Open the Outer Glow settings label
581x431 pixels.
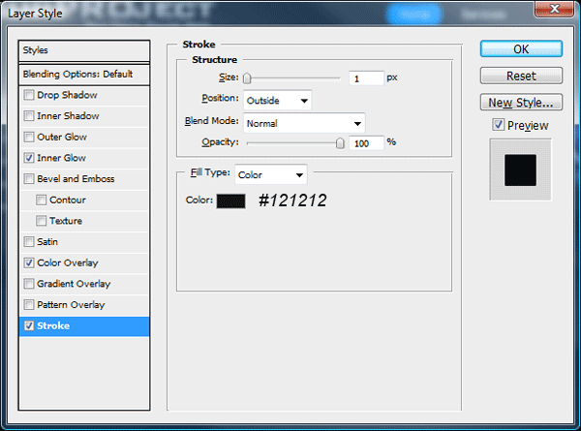(62, 138)
